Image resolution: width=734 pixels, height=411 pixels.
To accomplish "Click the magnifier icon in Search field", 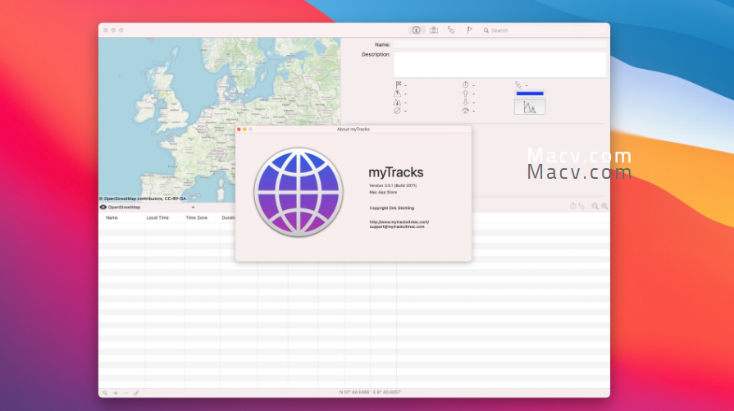I will (x=486, y=30).
